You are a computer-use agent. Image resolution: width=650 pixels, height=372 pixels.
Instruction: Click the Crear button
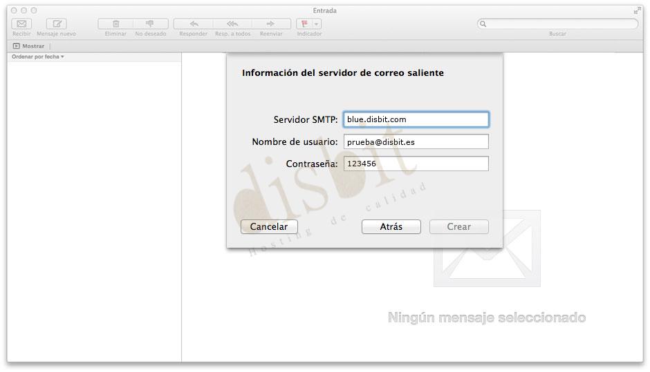458,226
